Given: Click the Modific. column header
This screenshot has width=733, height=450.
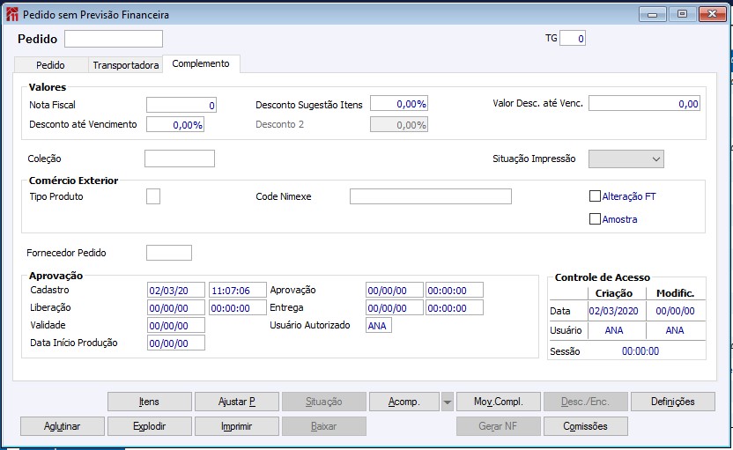Looking at the screenshot, I should click(x=676, y=293).
